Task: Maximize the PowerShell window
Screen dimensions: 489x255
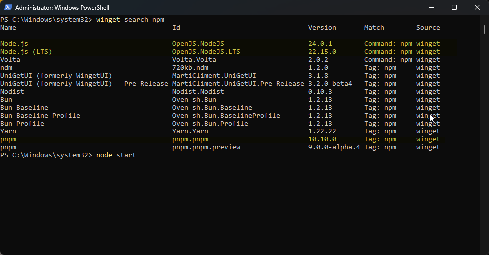Action: point(454,8)
